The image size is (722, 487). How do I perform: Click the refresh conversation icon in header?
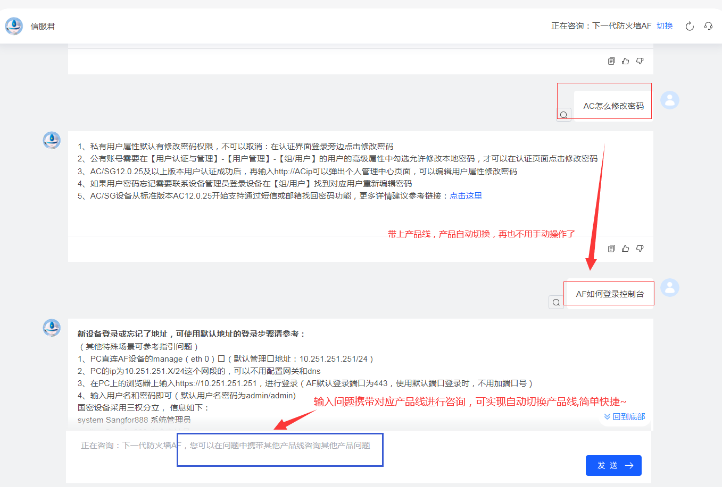pyautogui.click(x=690, y=26)
